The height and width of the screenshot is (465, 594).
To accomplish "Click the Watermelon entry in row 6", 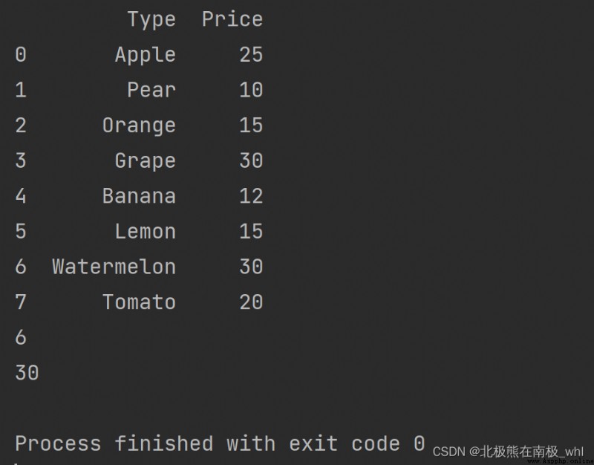I will (x=114, y=267).
